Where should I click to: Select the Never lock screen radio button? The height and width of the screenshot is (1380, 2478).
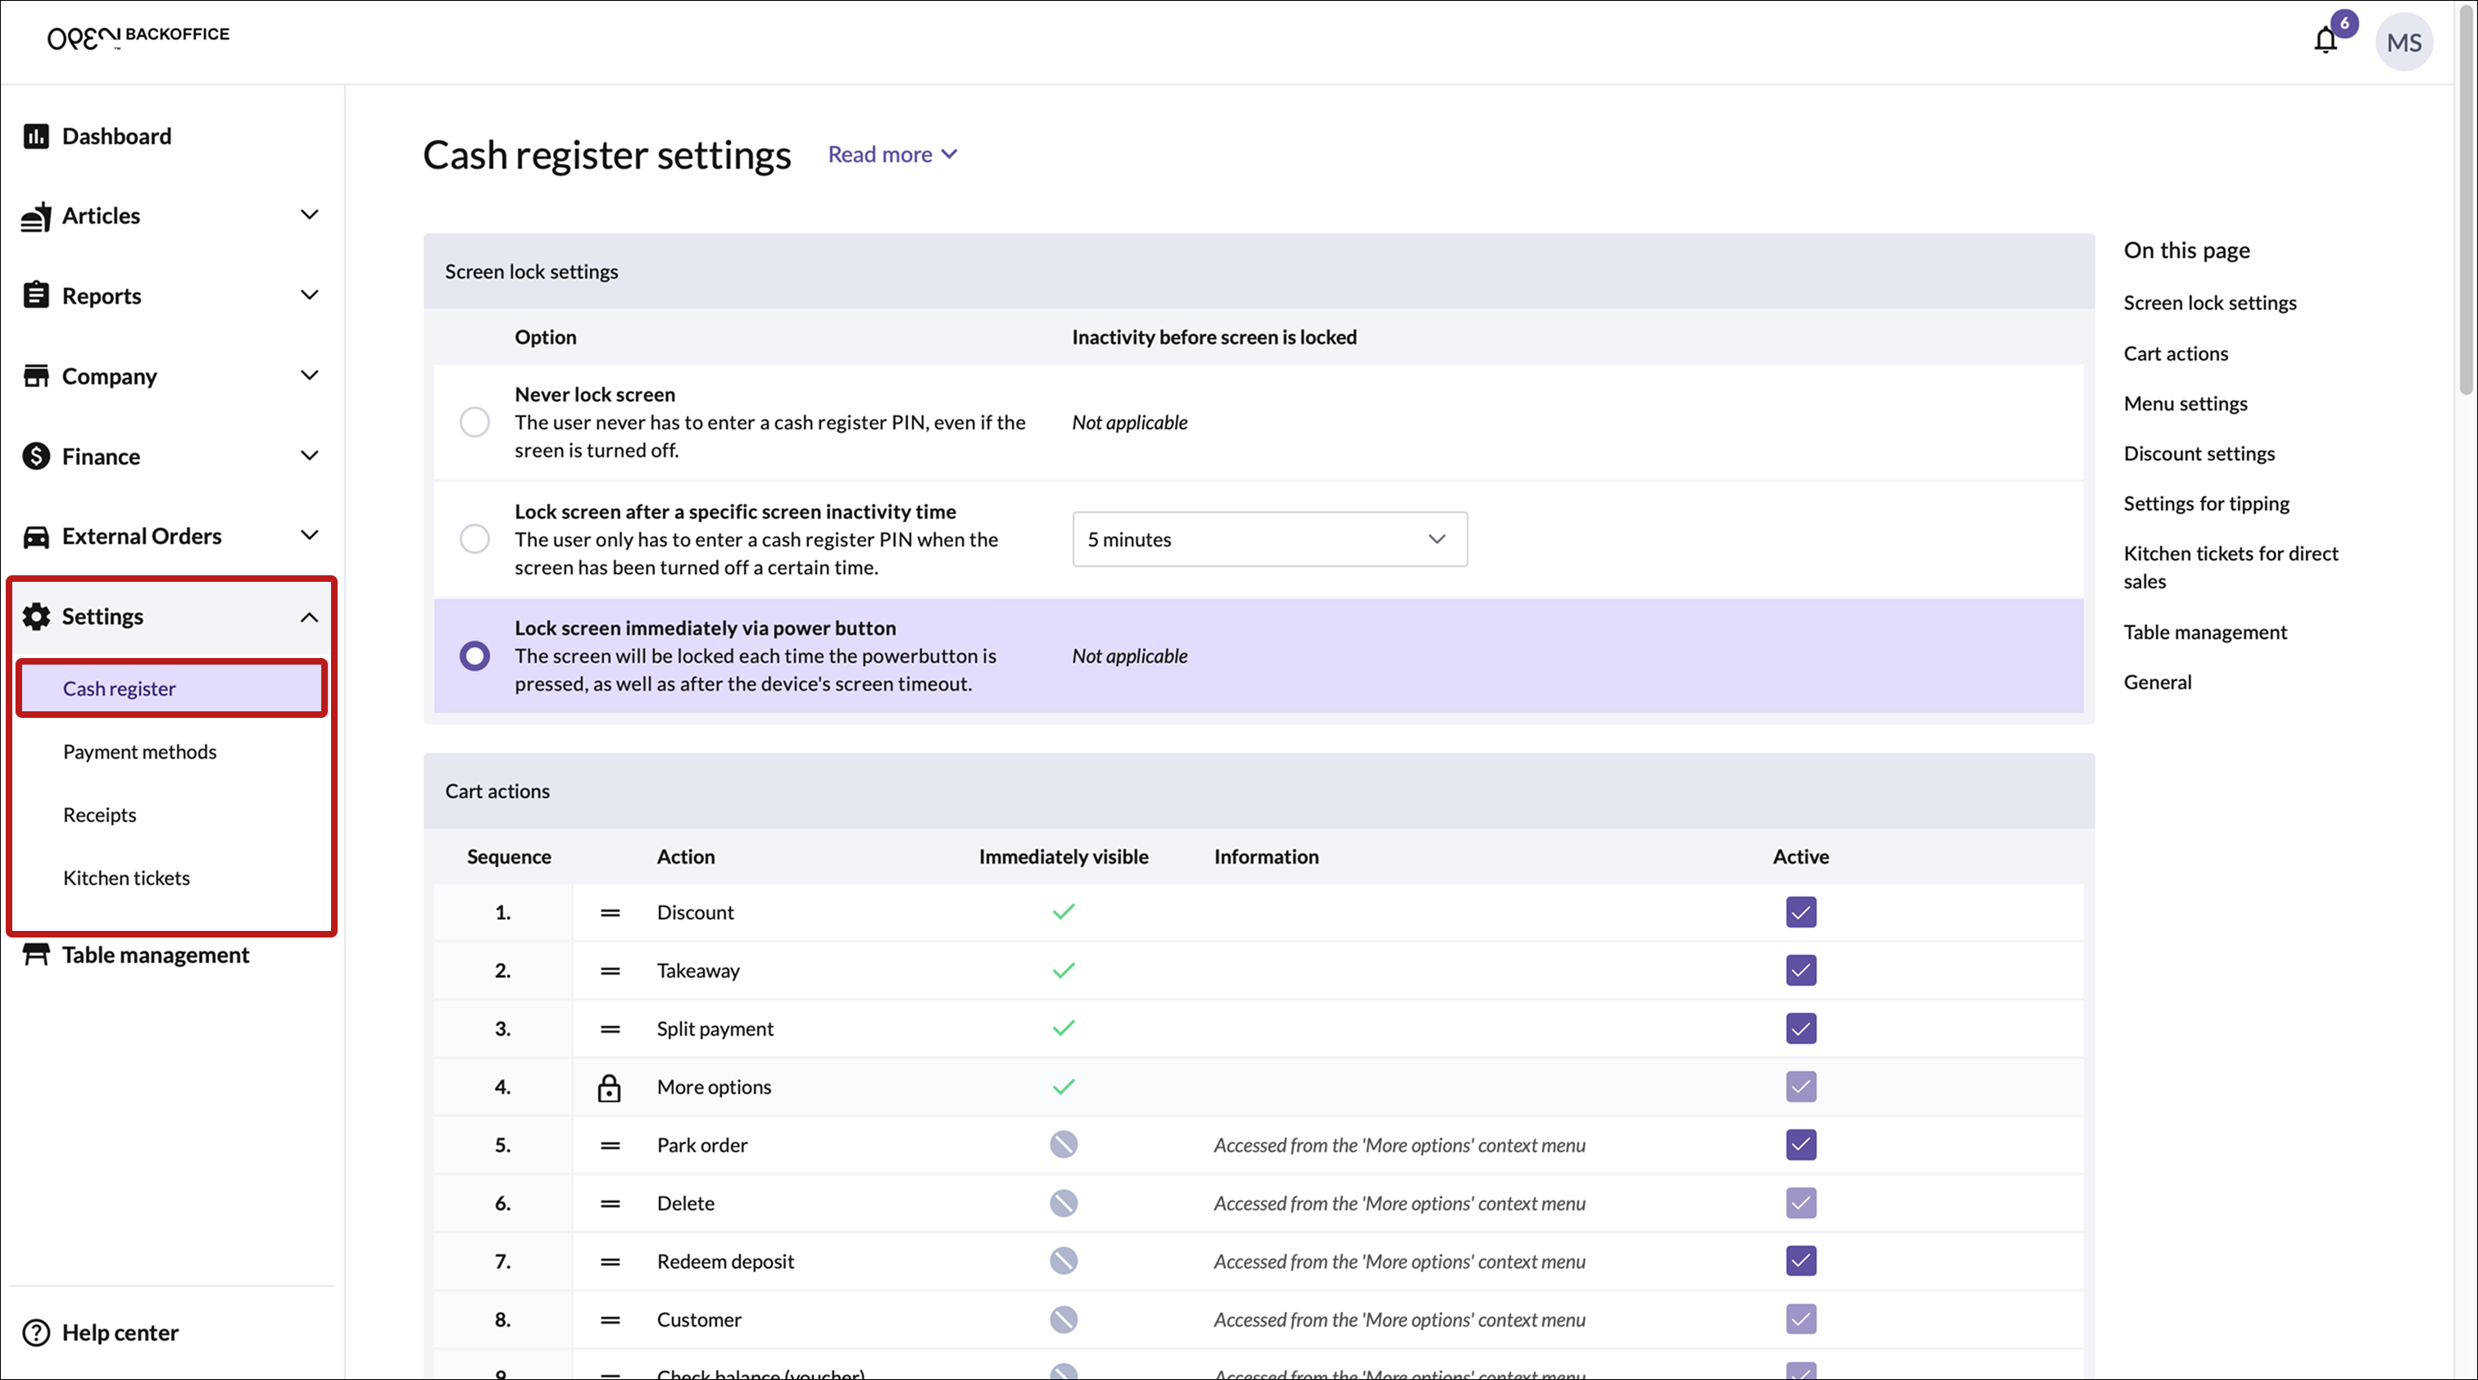coord(474,422)
